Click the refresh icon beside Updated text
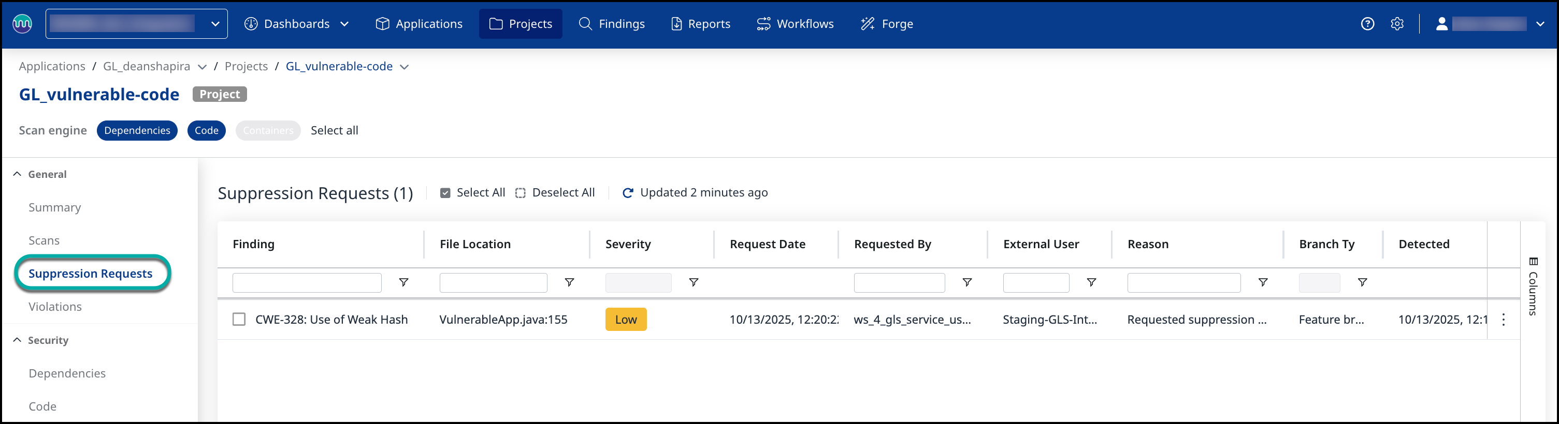The image size is (1559, 424). point(628,193)
